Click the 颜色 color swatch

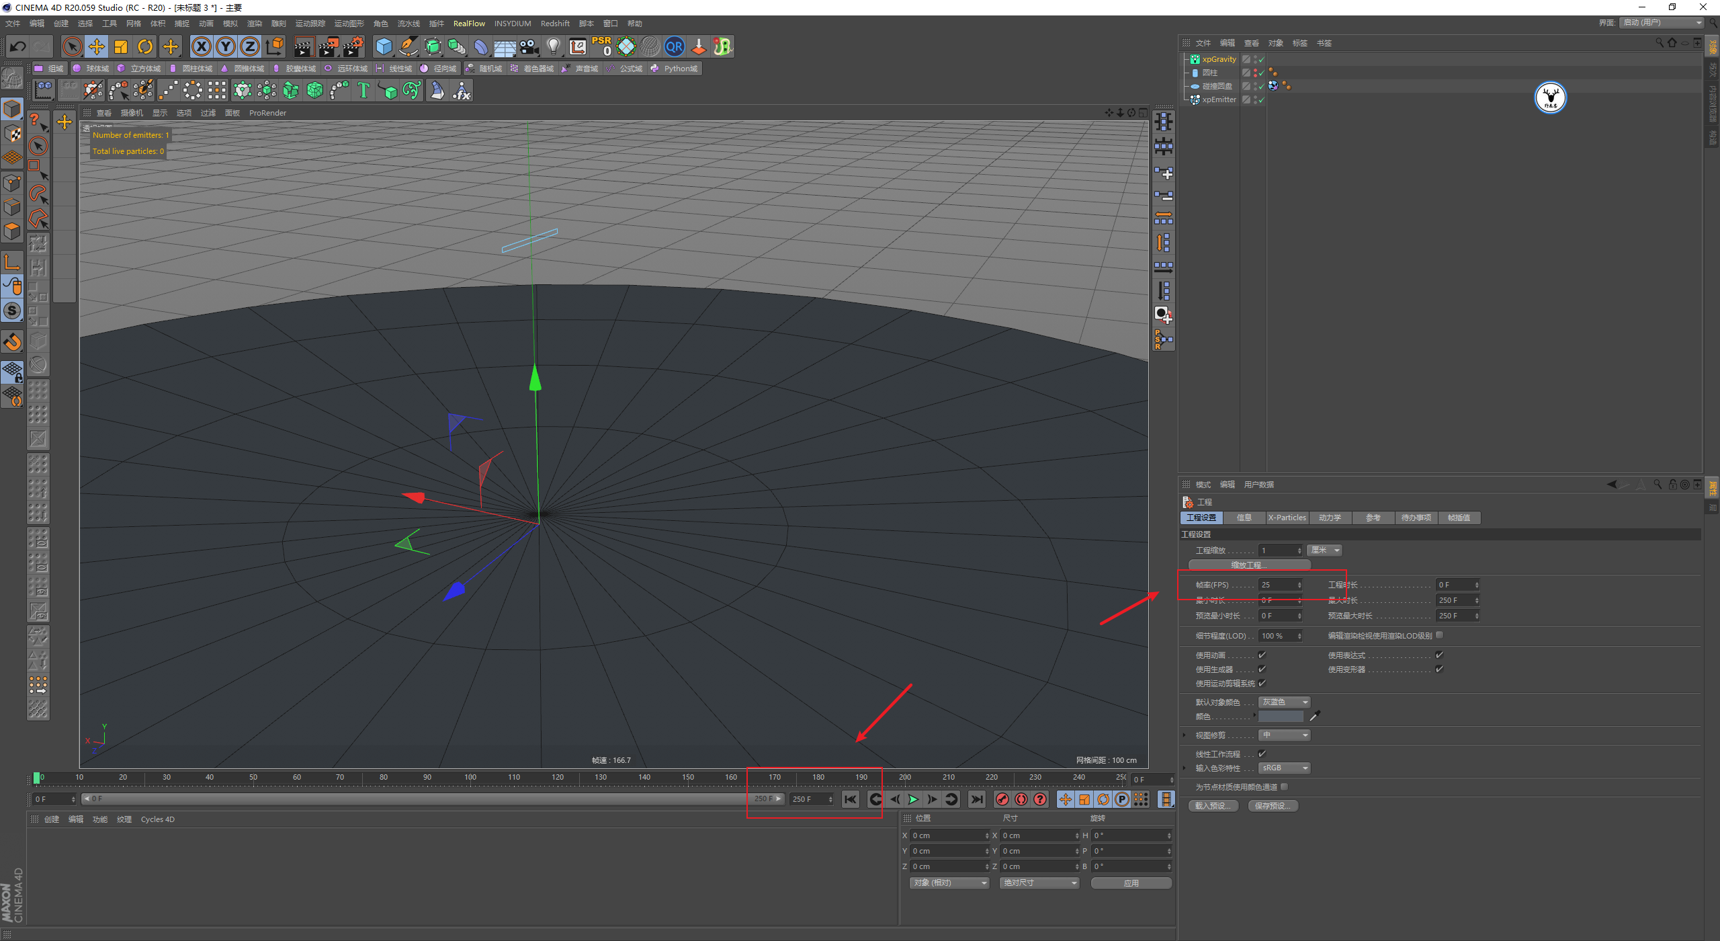[1281, 717]
